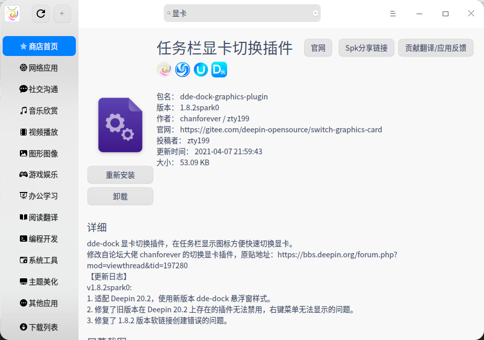
Task: Open 音乐欣赏 category
Action: point(39,110)
